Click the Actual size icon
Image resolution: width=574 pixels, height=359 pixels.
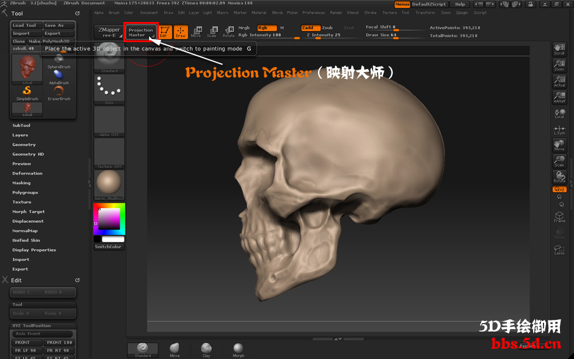559,81
